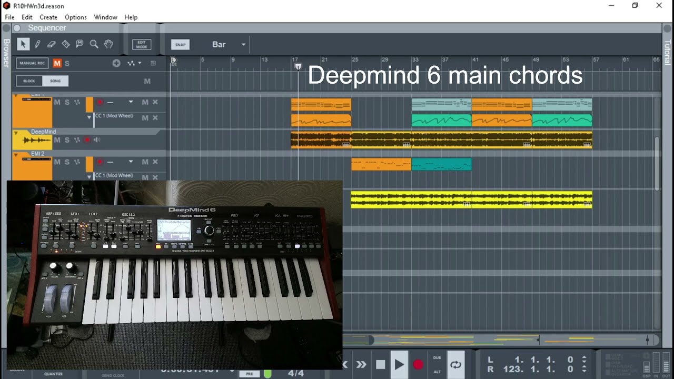
Task: Open track parameter automation dropdown arrow
Action: pyautogui.click(x=140, y=63)
